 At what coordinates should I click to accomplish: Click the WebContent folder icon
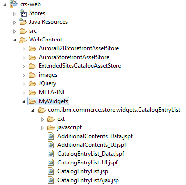[x=23, y=40]
